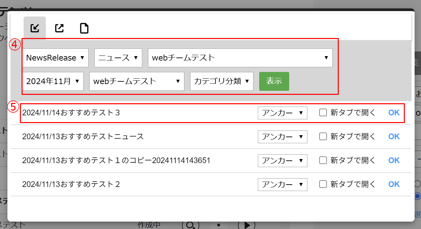Open アンカー dropdown for おすすめテスト２ row

click(x=282, y=185)
